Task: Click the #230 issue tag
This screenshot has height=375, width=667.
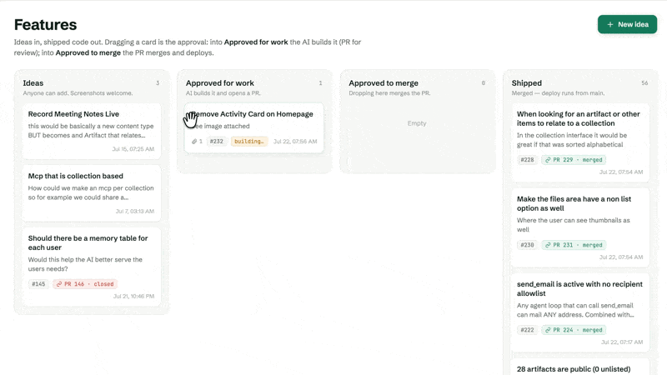Action: pos(527,245)
